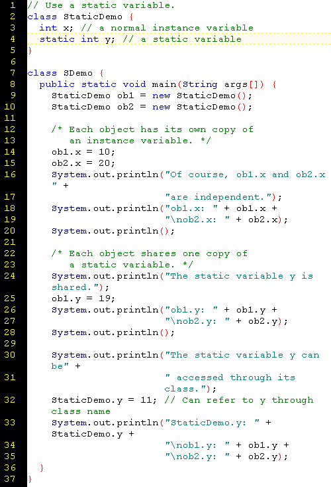Click the closing brace on line 37
Screen dimensions: 331x487
coord(30,479)
